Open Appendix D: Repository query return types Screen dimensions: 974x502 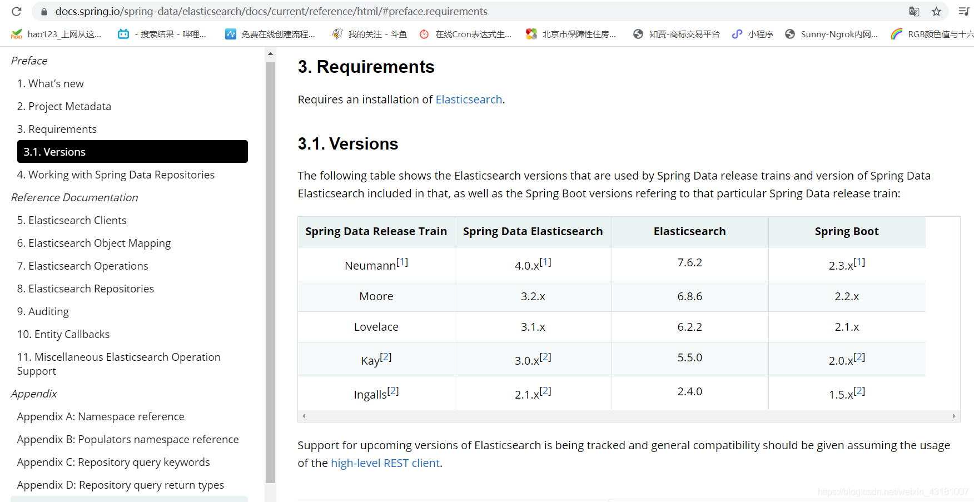tap(121, 485)
